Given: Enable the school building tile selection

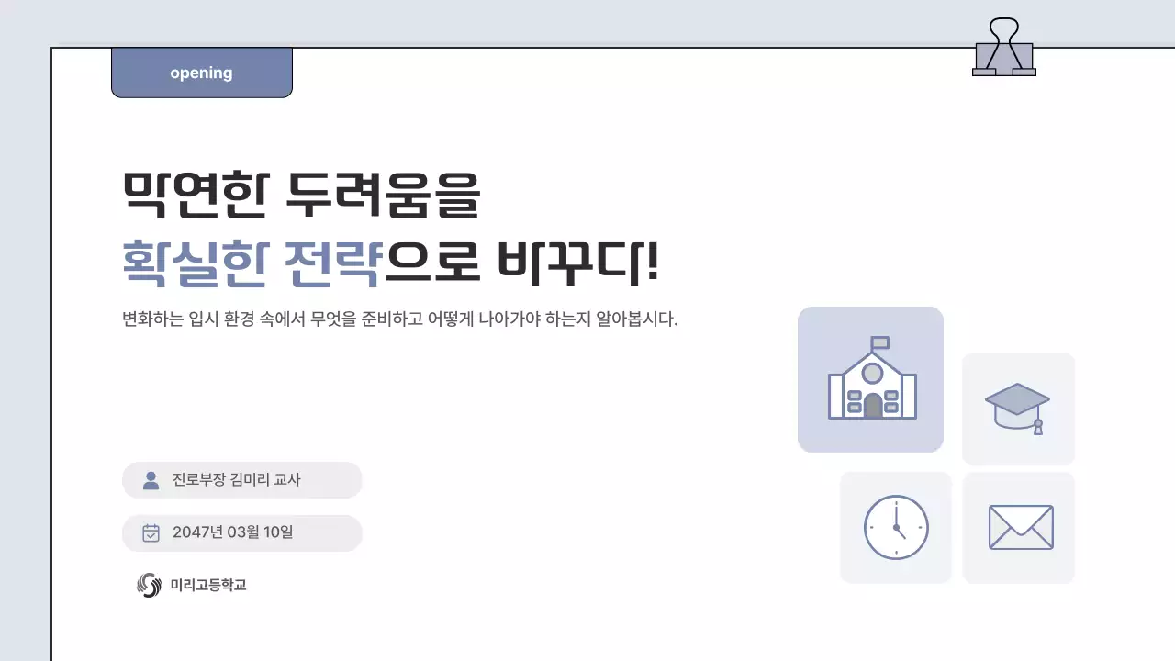Looking at the screenshot, I should 870,379.
